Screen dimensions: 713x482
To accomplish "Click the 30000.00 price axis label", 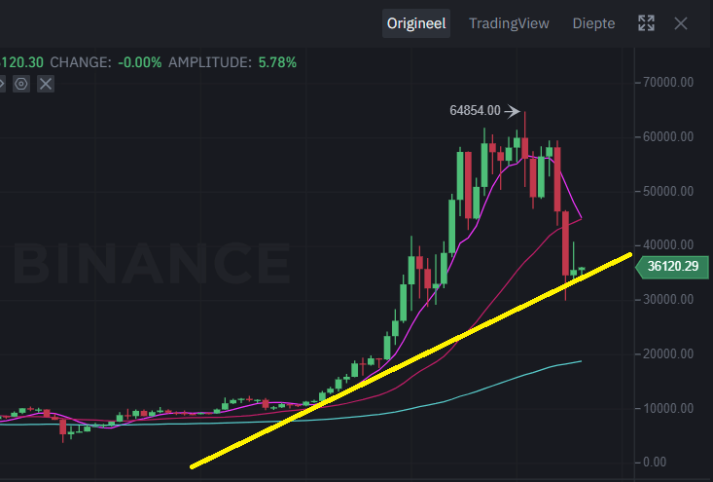I will pyautogui.click(x=668, y=300).
